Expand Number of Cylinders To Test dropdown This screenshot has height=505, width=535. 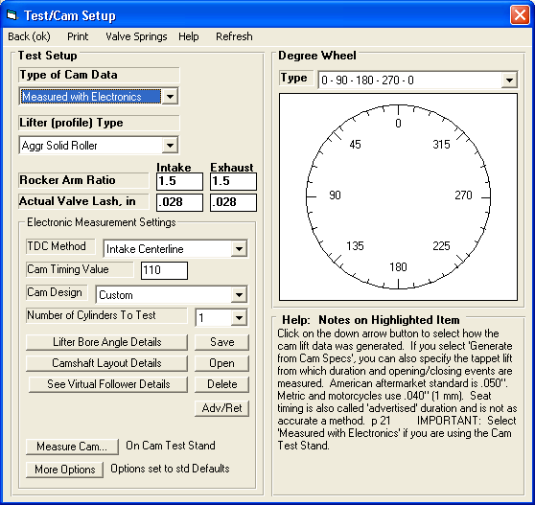pos(239,318)
